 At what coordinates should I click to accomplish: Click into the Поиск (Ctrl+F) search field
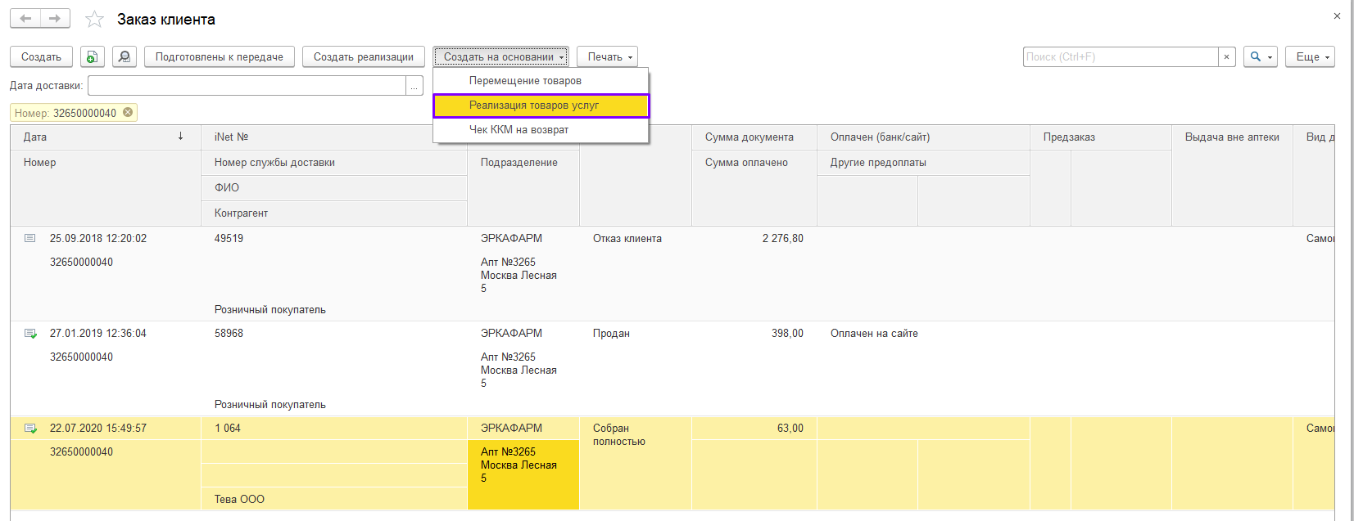[1120, 56]
